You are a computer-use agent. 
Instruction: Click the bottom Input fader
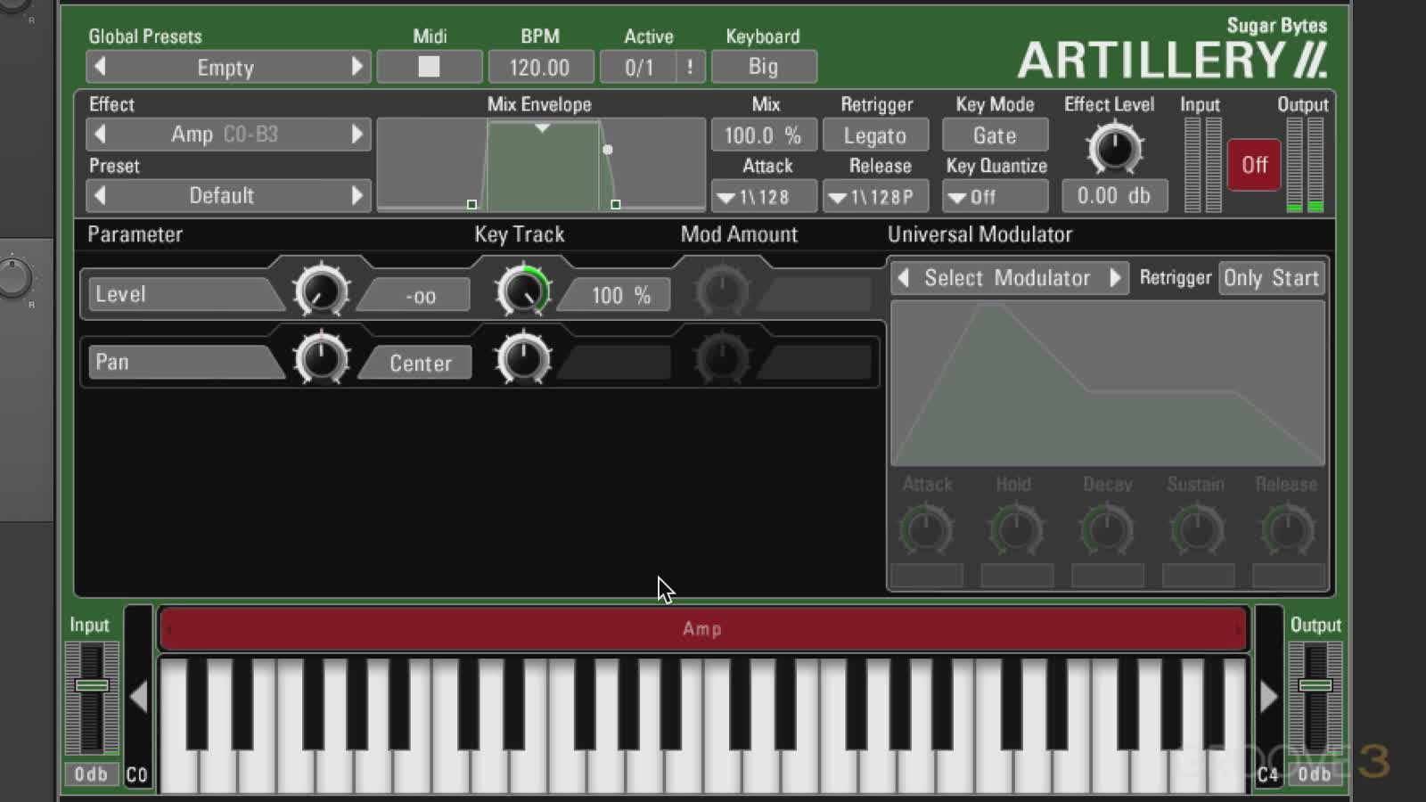pos(92,685)
